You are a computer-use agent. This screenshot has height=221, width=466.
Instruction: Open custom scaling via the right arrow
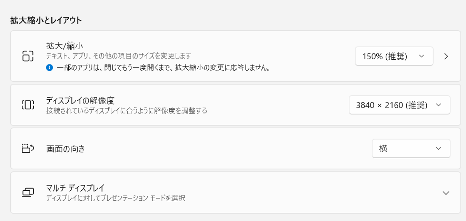click(446, 56)
